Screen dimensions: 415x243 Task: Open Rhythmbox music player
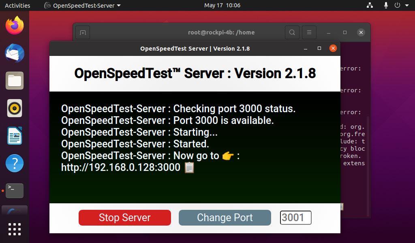pyautogui.click(x=15, y=108)
